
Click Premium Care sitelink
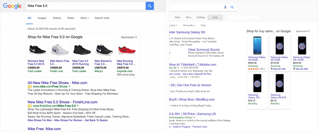click(200, 127)
